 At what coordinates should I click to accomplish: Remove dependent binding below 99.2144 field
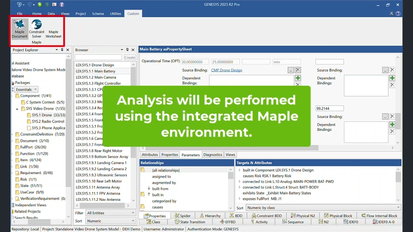click(392, 131)
